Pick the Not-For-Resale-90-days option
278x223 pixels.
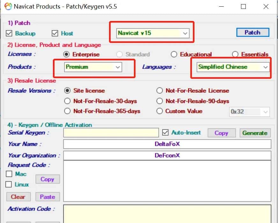click(x=160, y=101)
